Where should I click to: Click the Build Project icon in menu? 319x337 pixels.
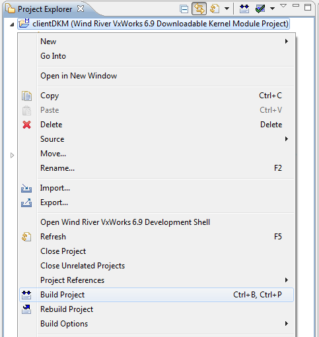26,295
